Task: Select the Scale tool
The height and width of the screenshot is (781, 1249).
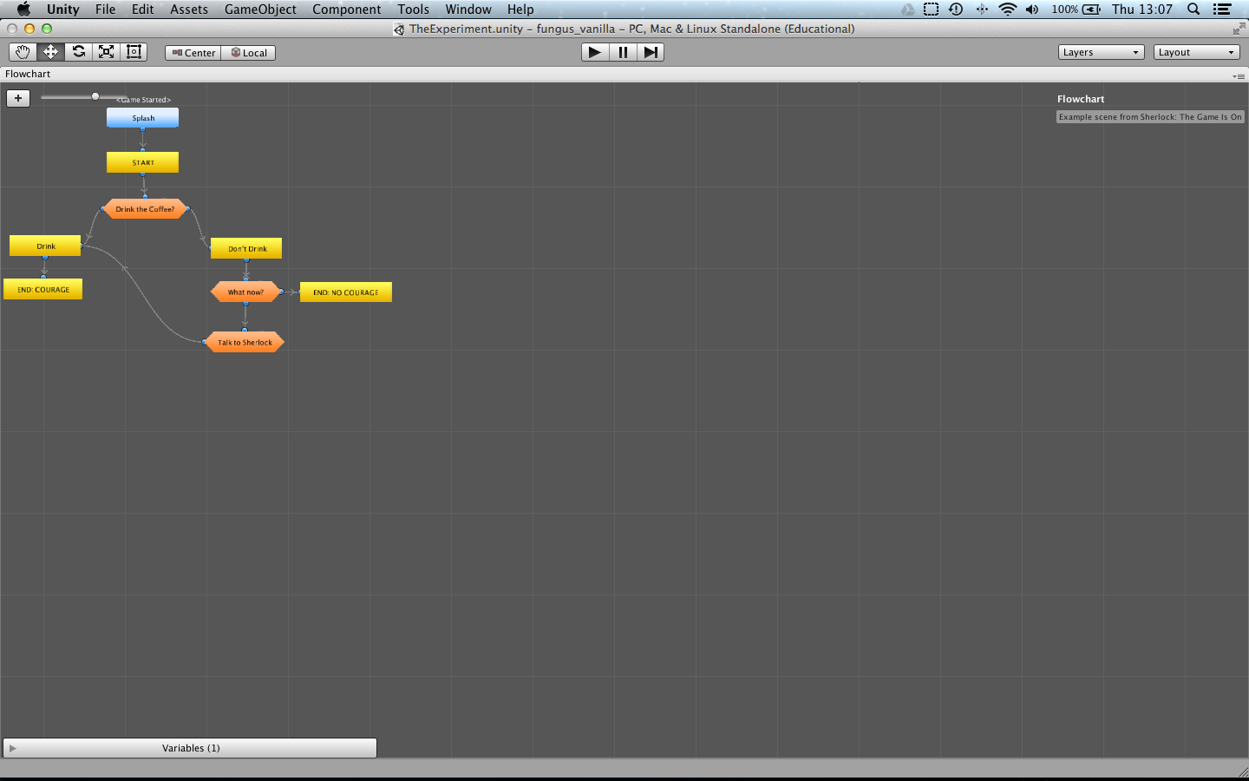Action: (106, 52)
